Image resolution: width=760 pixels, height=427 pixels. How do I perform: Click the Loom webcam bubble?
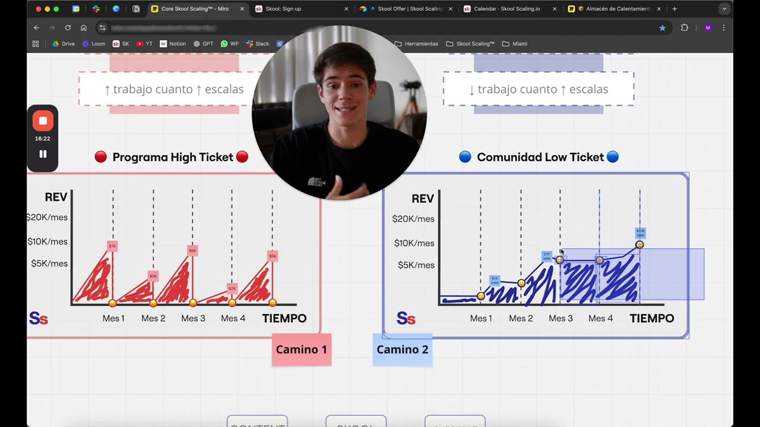point(340,113)
